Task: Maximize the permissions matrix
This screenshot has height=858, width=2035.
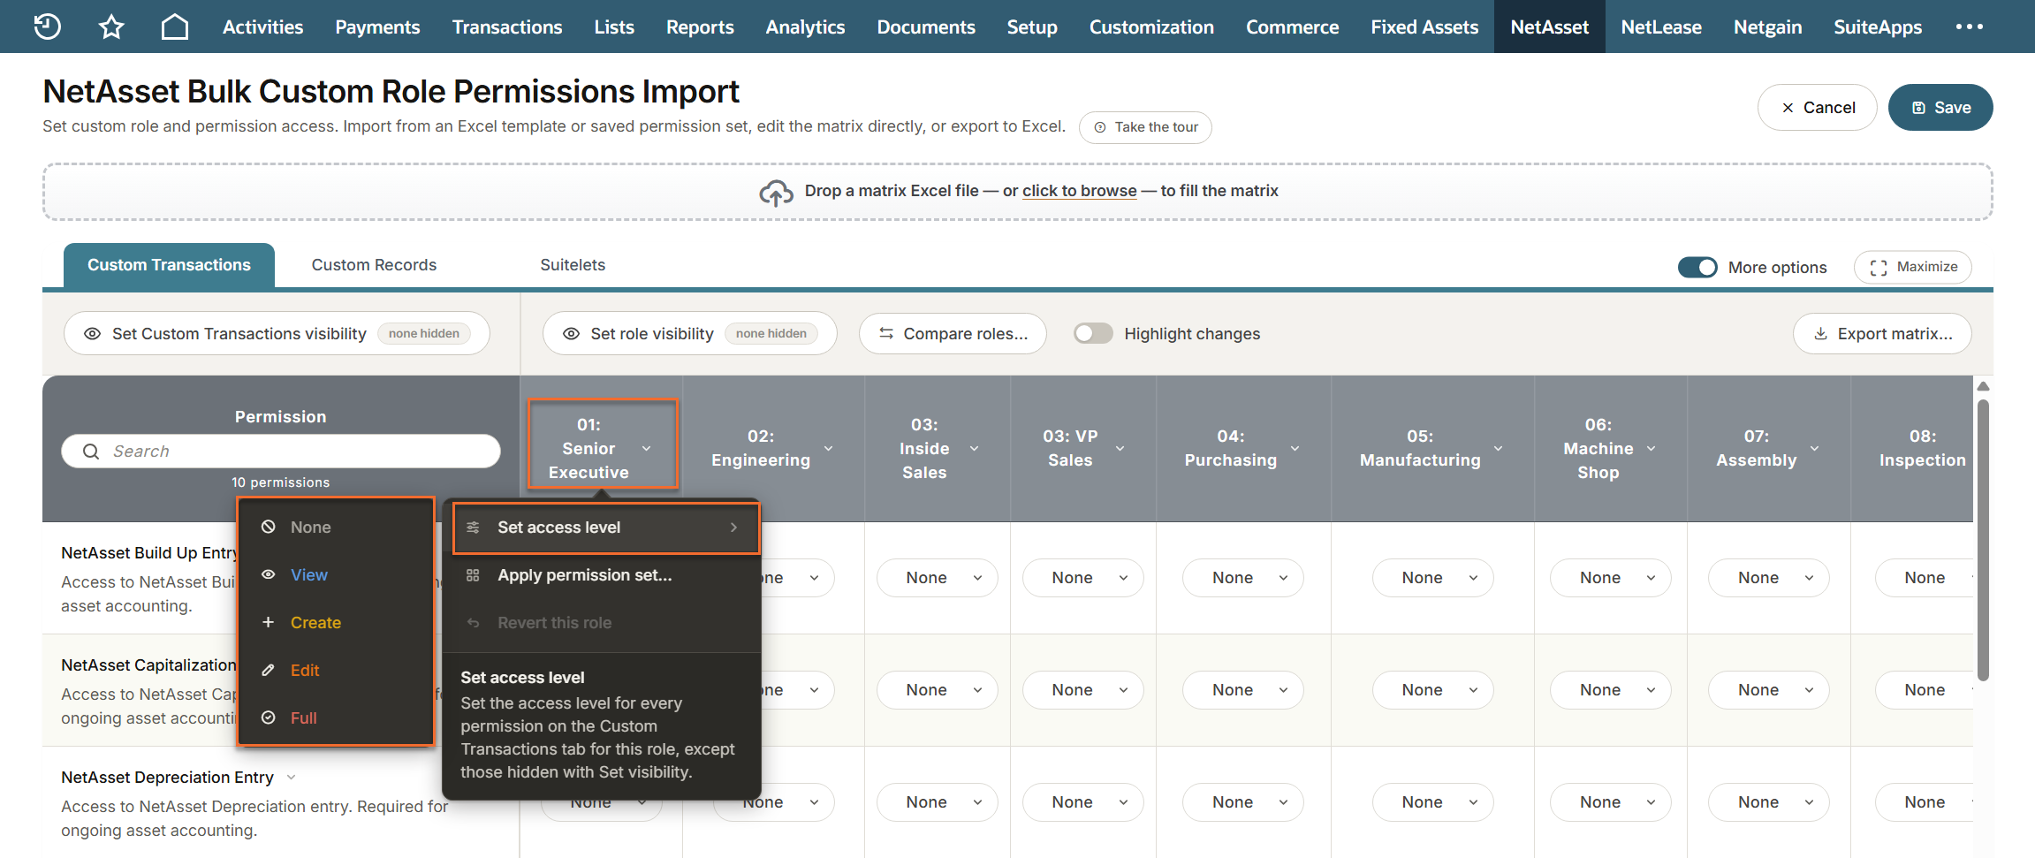Action: click(1913, 267)
